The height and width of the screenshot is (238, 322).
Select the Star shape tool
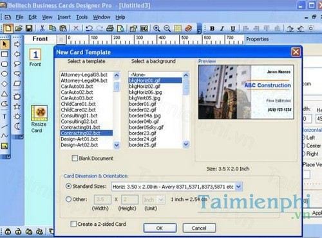17,106
